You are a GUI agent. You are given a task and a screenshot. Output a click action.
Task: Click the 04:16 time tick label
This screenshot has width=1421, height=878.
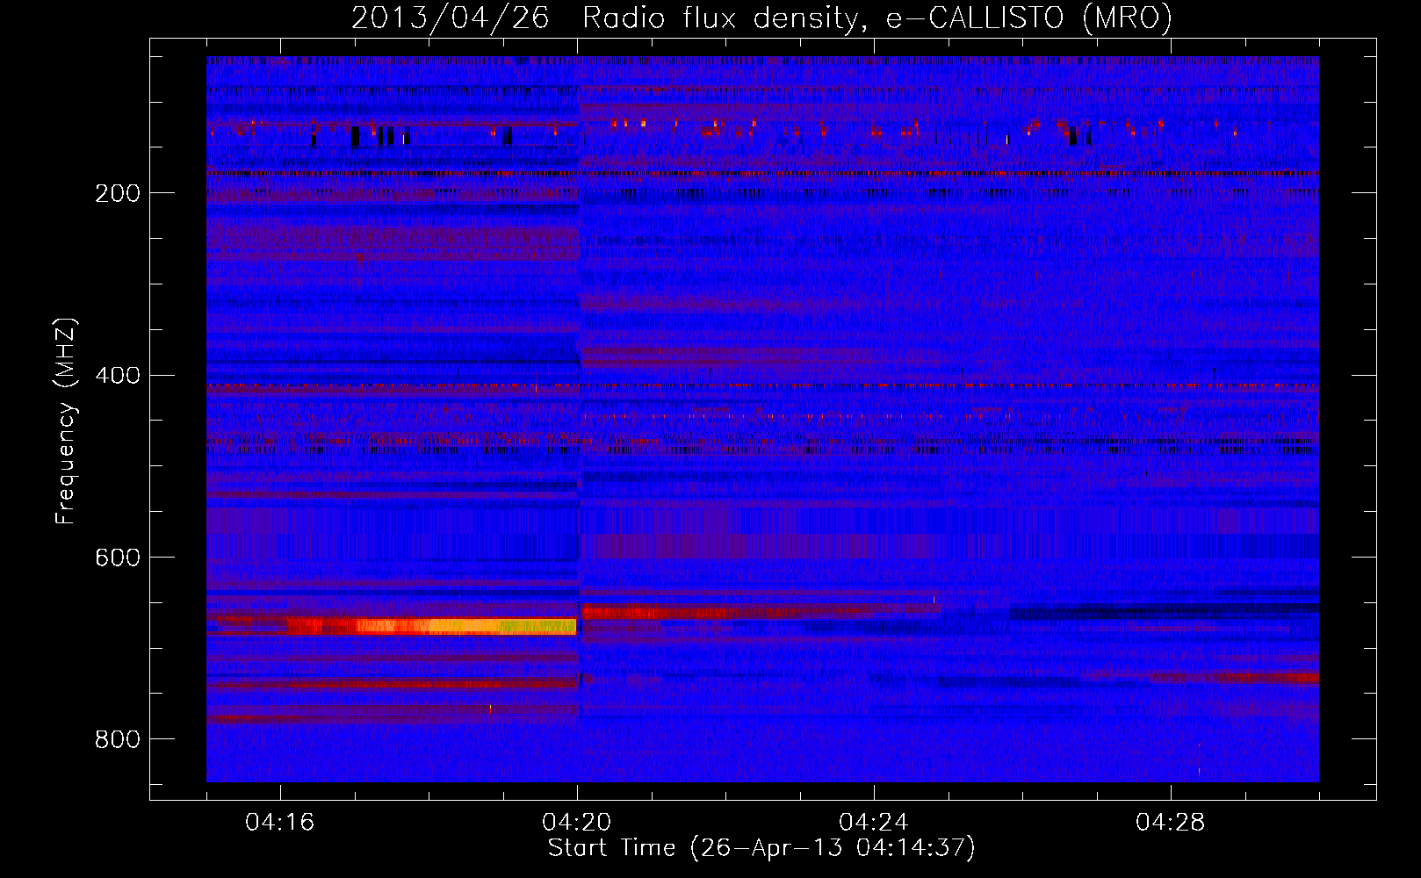[x=280, y=823]
